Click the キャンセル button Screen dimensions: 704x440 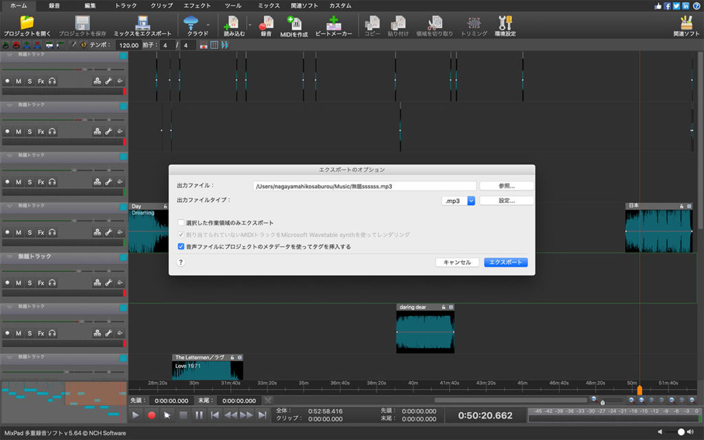[457, 262]
